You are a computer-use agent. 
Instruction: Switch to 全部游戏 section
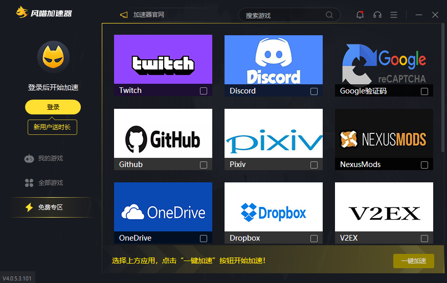coord(50,183)
